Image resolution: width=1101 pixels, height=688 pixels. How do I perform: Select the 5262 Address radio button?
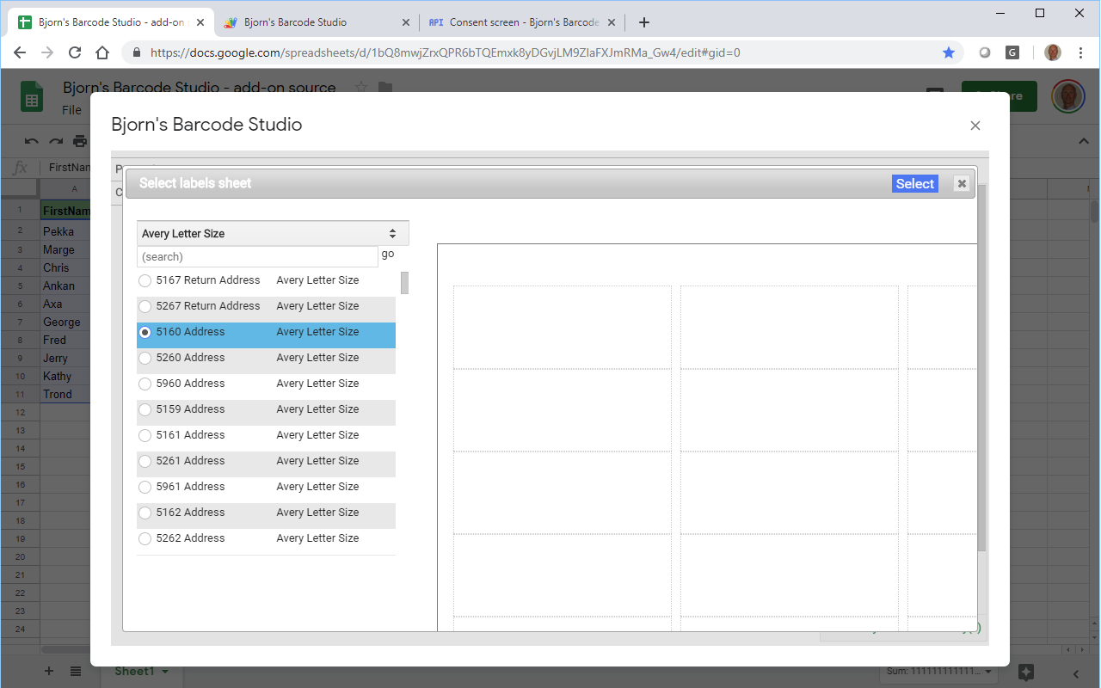tap(145, 538)
